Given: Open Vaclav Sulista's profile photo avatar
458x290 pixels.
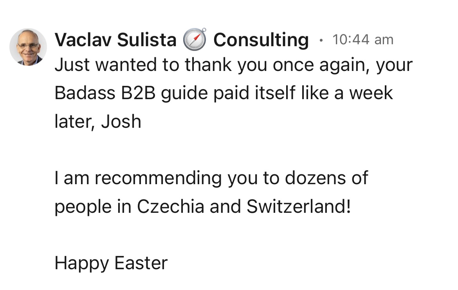Looking at the screenshot, I should click(28, 47).
